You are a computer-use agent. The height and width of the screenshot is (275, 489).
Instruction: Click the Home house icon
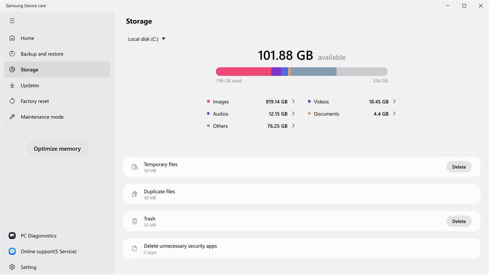coord(12,38)
